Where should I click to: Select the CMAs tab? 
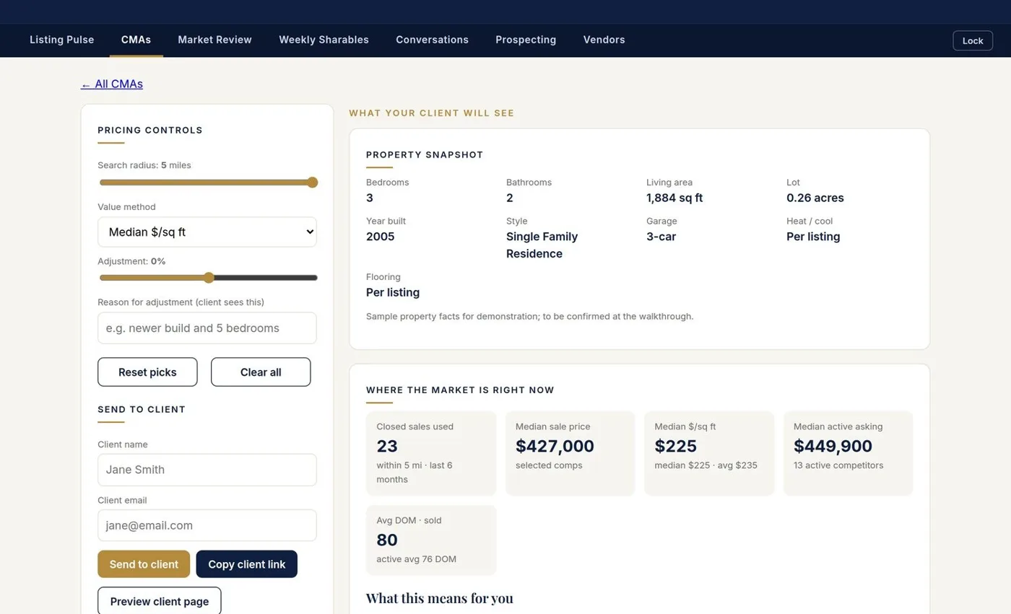136,40
